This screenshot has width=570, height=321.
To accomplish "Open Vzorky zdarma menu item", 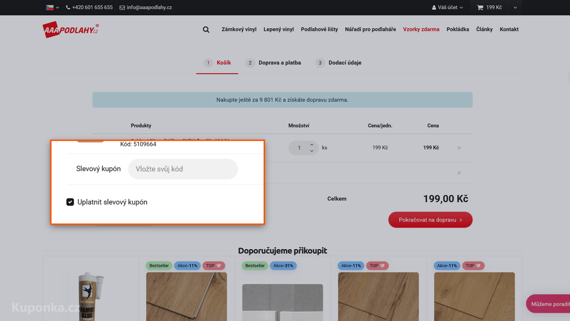I will click(x=421, y=29).
